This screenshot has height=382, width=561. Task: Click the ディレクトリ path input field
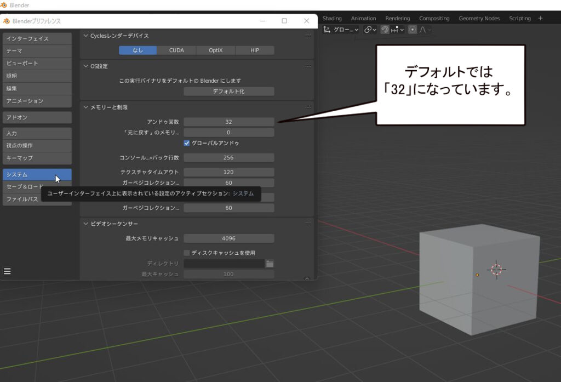click(224, 264)
